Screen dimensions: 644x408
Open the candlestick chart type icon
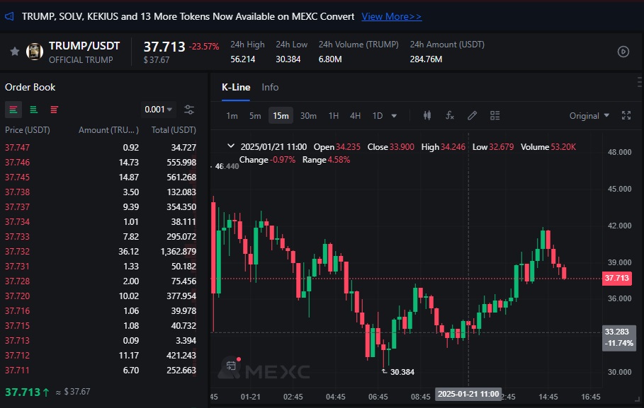pos(427,116)
